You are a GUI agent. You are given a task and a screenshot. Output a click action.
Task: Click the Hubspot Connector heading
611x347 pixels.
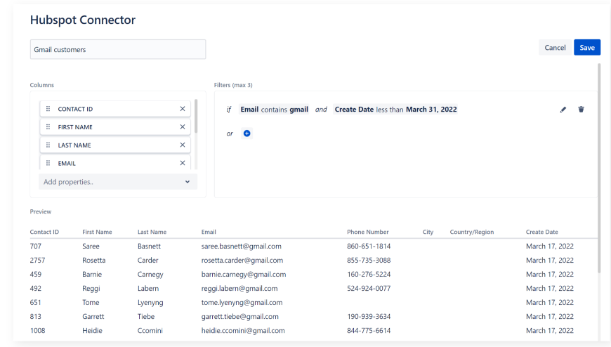(83, 20)
